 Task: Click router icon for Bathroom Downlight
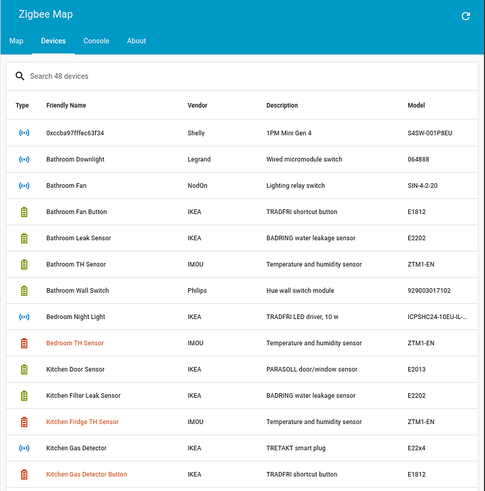tap(24, 159)
